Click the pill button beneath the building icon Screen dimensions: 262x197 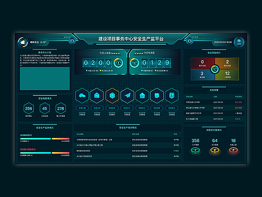point(142,108)
